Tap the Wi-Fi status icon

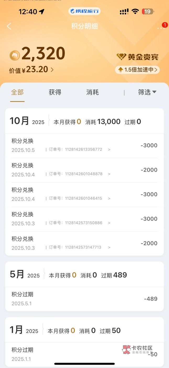[x=135, y=11]
